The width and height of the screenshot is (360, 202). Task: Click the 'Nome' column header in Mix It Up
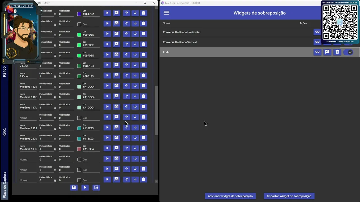tap(166, 23)
